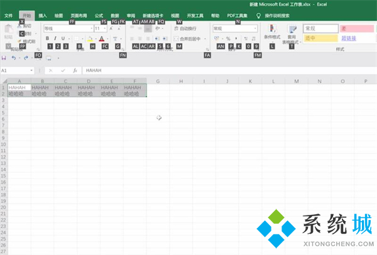Open Format as Table (套用表格格式)
The width and height of the screenshot is (377, 255).
click(x=292, y=34)
